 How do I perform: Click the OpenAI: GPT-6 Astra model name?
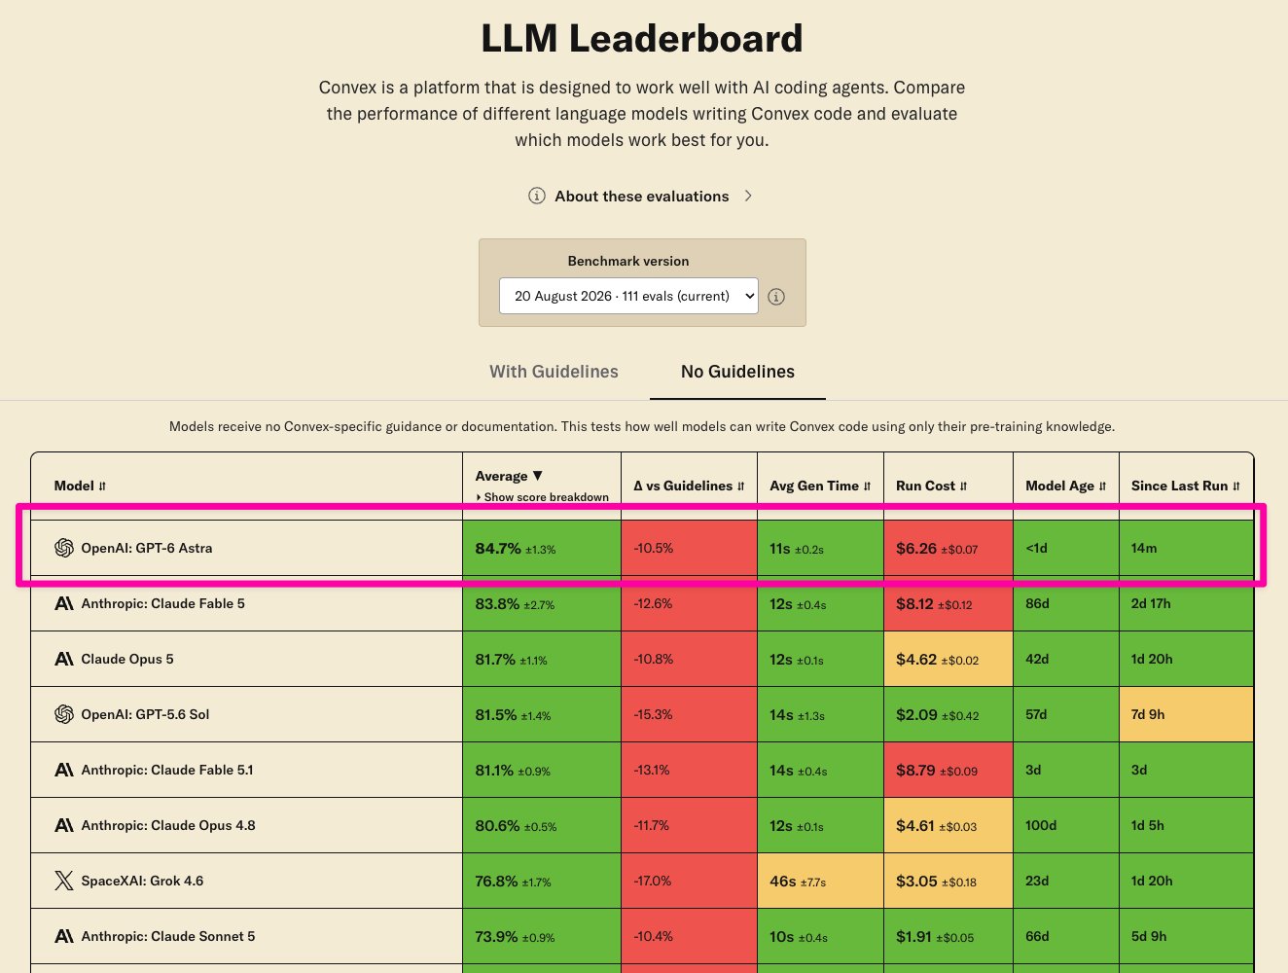click(147, 548)
